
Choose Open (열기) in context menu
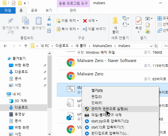[x=120, y=91]
